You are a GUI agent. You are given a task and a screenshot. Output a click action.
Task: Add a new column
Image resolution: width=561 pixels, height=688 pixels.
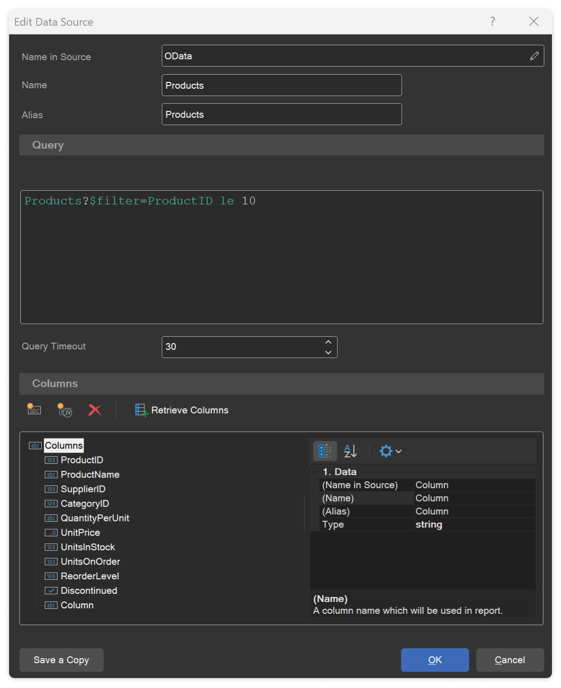(x=33, y=410)
